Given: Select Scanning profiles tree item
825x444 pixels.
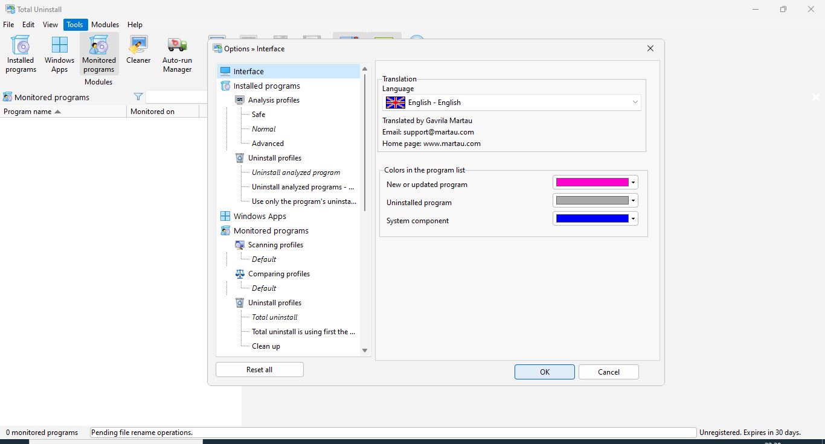Looking at the screenshot, I should pos(275,245).
